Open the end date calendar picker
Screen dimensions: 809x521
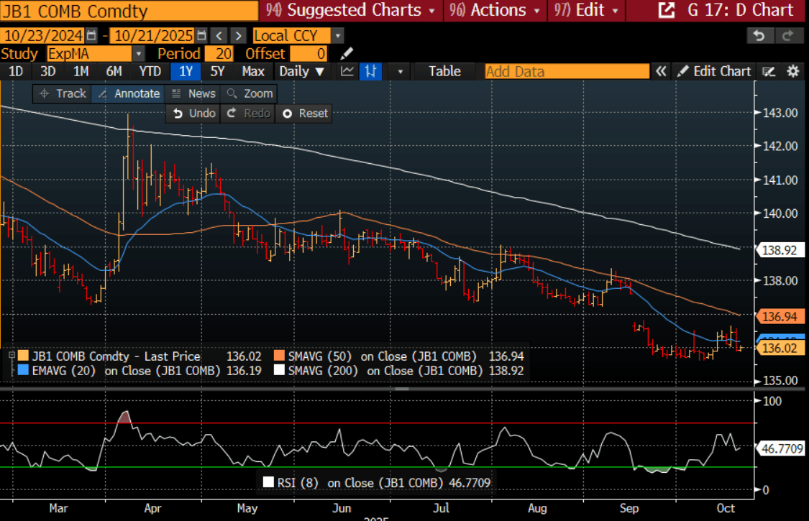point(201,35)
